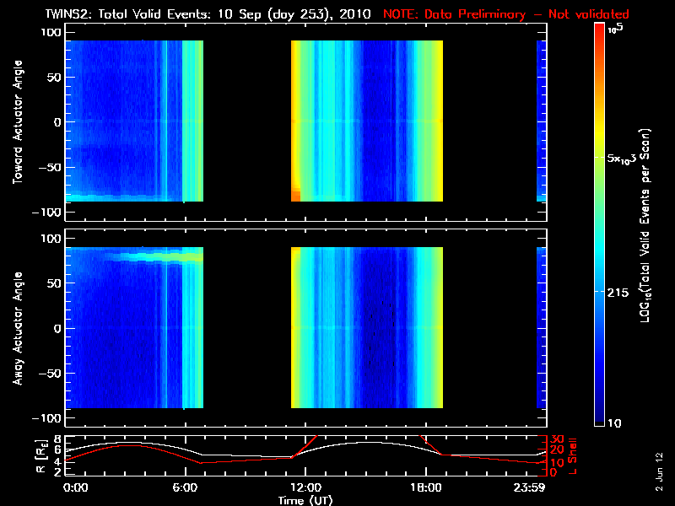Click the '100' tick of Toward Actuator axis

[x=51, y=32]
